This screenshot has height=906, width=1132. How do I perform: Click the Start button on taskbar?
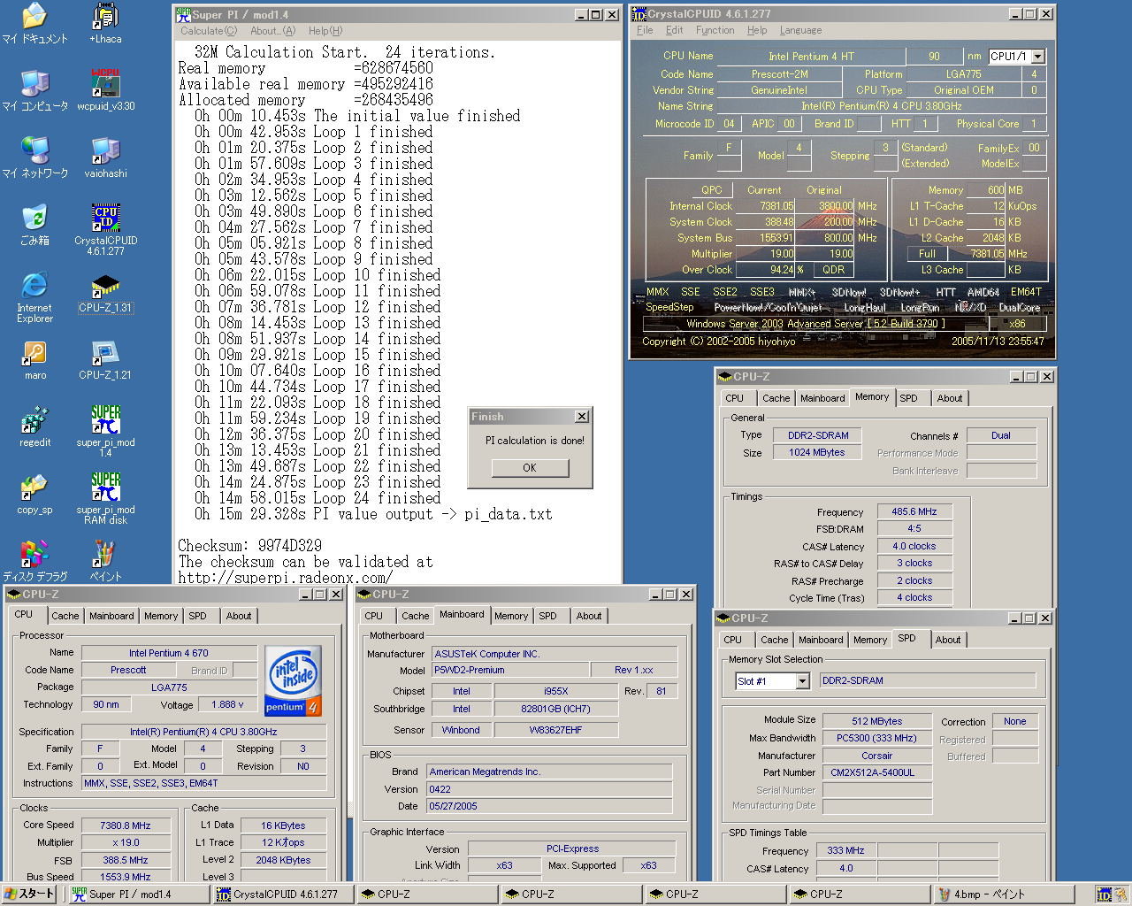pos(29,894)
